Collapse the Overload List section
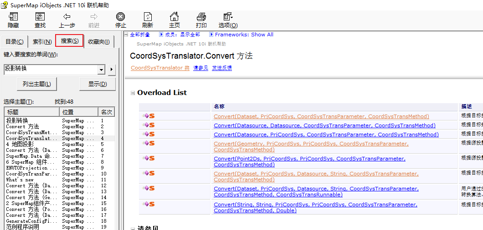483x230 pixels. tap(133, 93)
